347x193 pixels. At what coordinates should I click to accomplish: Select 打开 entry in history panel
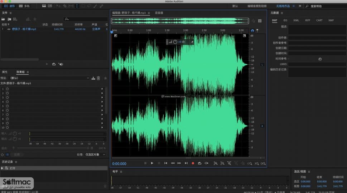[x=54, y=168]
